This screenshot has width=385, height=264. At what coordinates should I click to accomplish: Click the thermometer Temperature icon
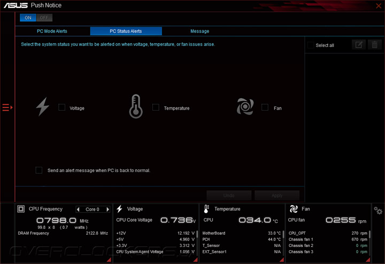pyautogui.click(x=136, y=106)
